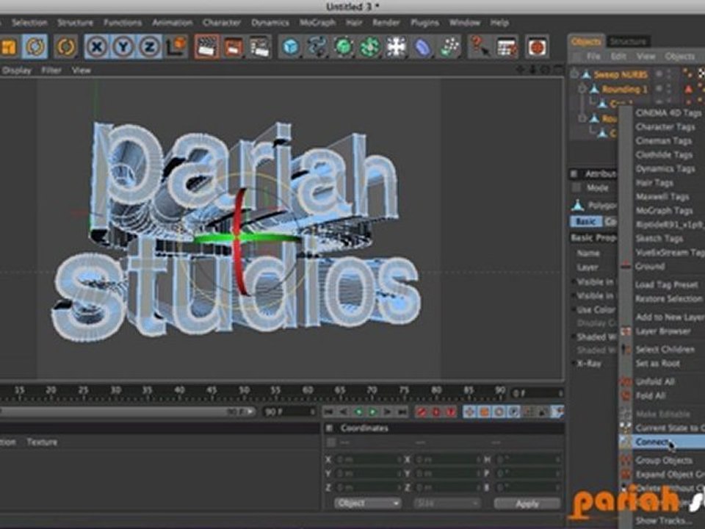This screenshot has height=529, width=705.
Task: Choose Fold All from context menu
Action: pos(651,396)
